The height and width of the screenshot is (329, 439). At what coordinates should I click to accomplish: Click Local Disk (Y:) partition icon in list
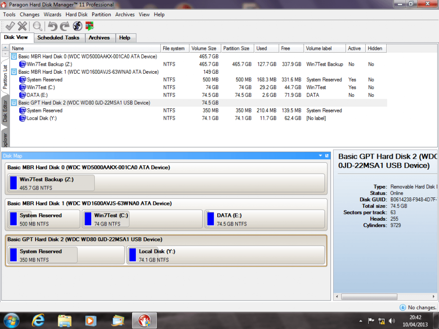point(22,118)
